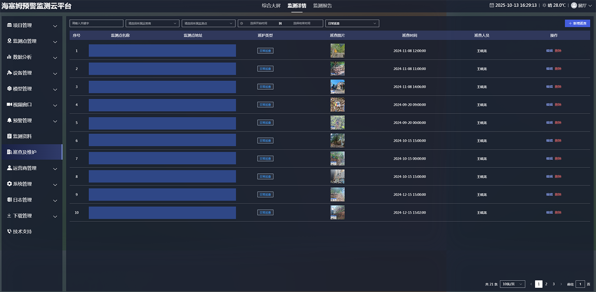Open inspection photo thumbnail in row 4

(337, 105)
